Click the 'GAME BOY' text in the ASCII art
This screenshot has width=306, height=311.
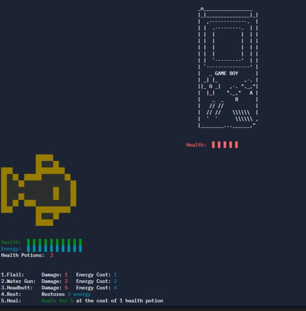click(x=226, y=73)
